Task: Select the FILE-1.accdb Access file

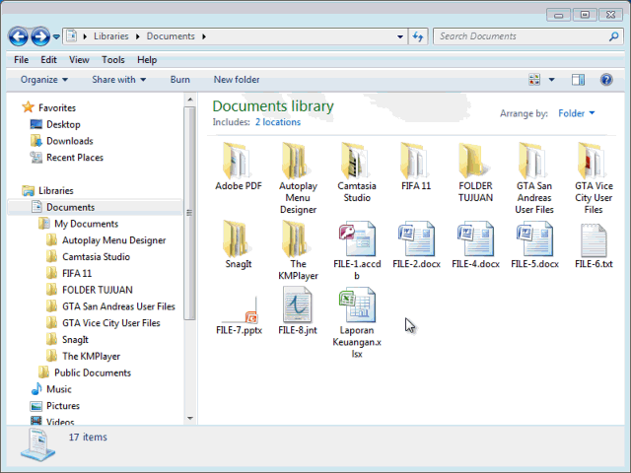Action: [357, 250]
